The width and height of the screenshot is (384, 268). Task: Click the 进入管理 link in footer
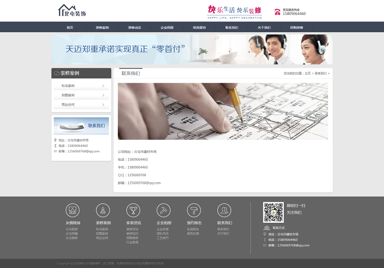[108, 263]
